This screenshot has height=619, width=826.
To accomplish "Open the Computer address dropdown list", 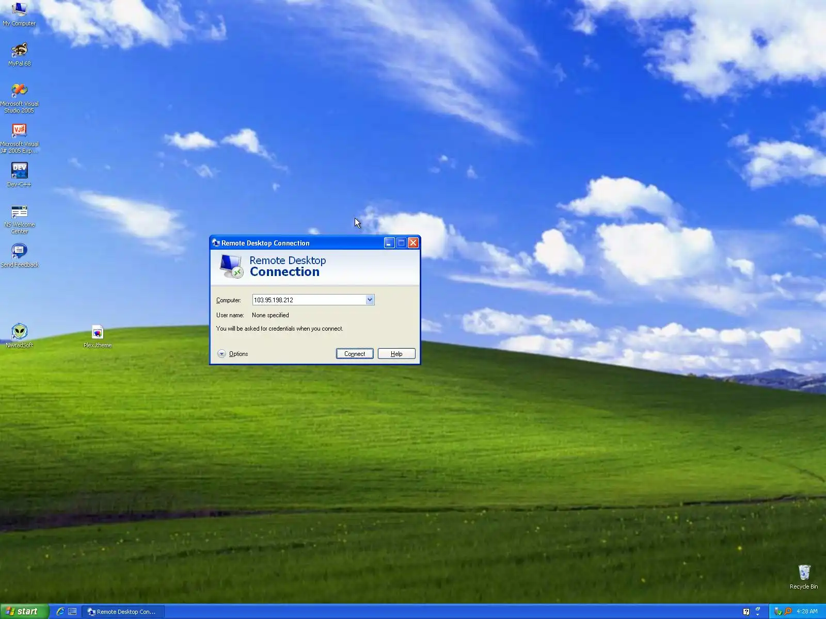I will click(370, 300).
